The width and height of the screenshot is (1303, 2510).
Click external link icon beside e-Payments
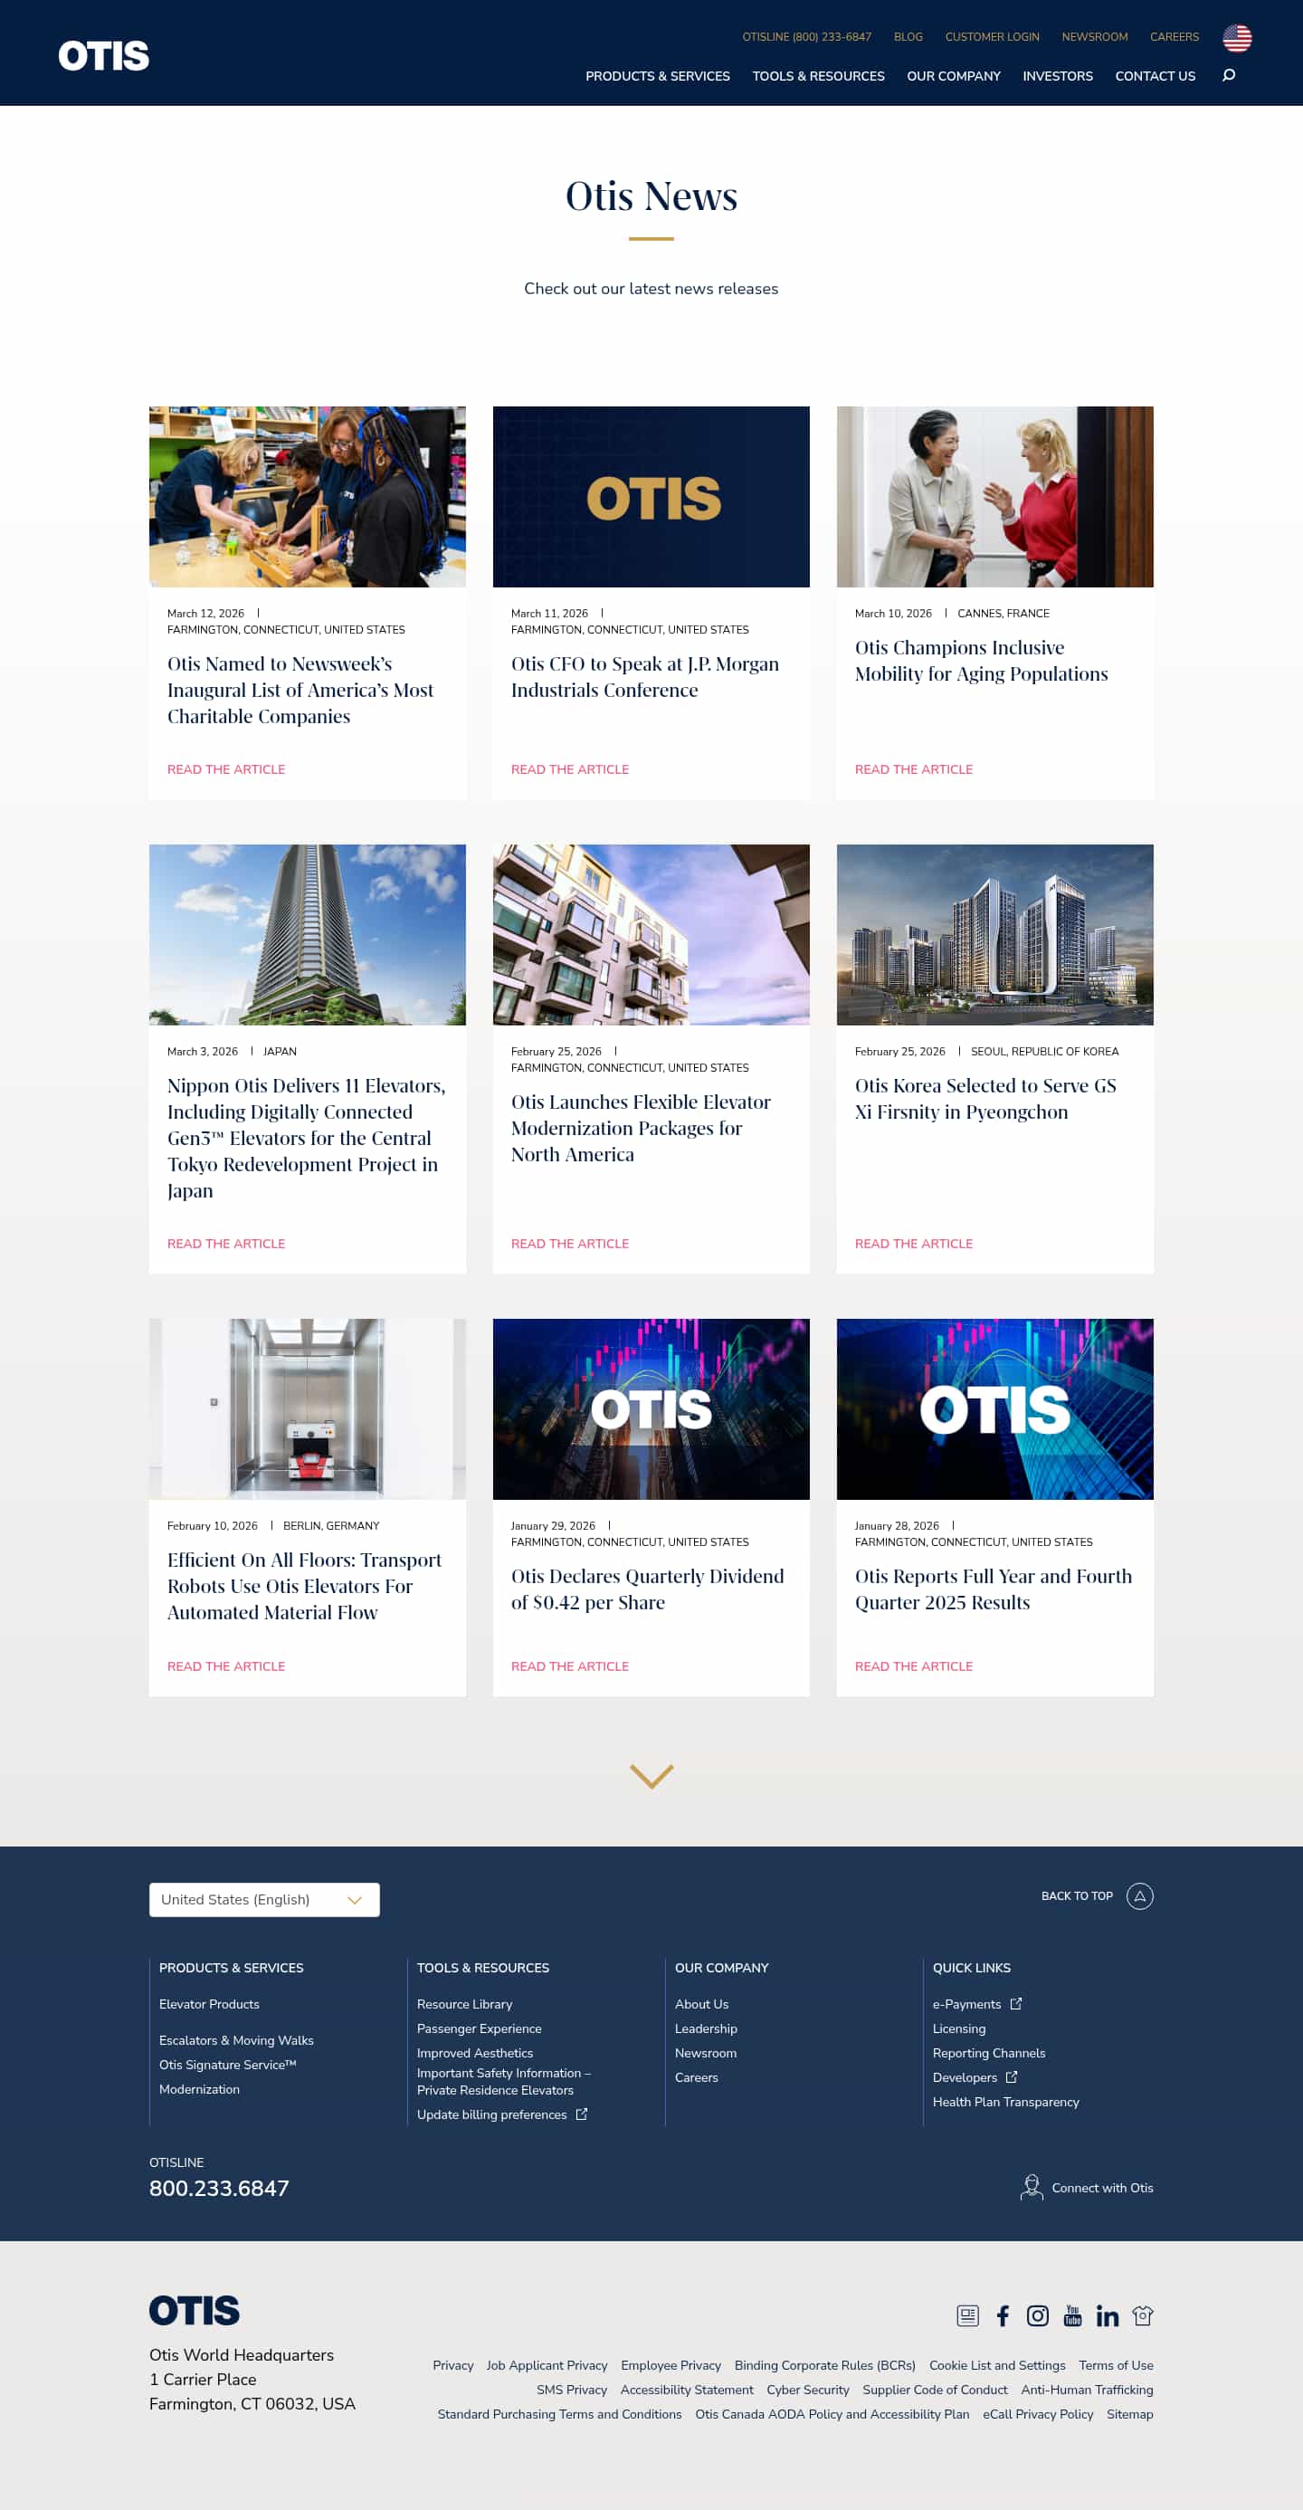(1016, 2004)
